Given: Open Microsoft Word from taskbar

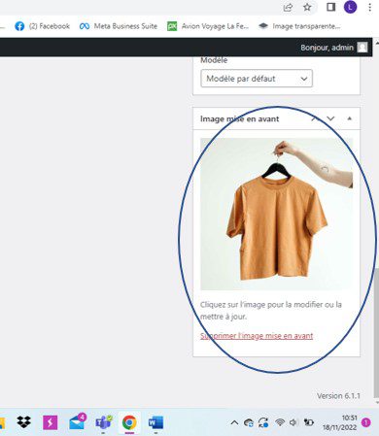Looking at the screenshot, I should click(155, 422).
